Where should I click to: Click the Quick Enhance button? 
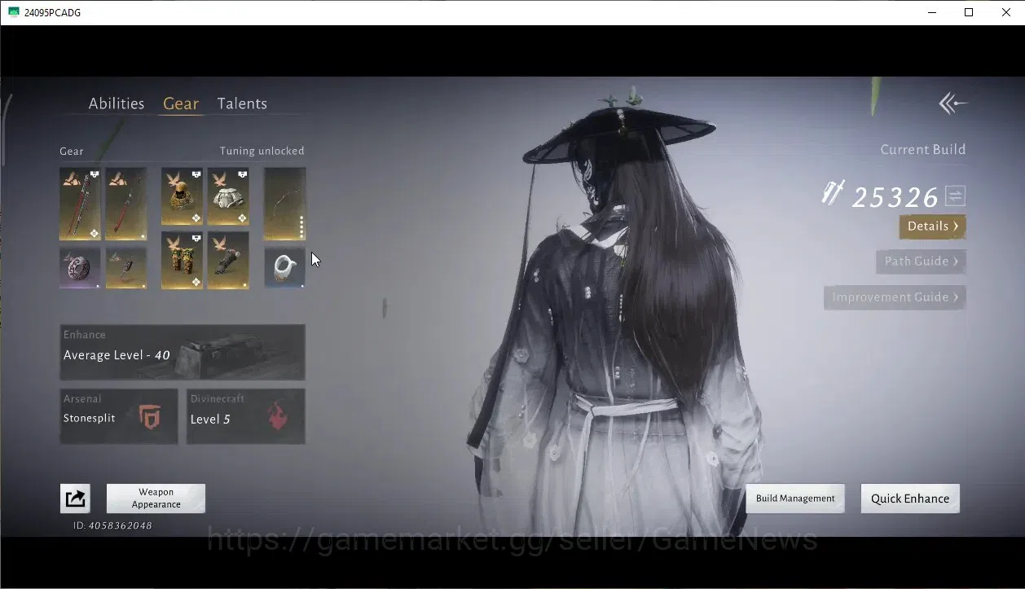(x=910, y=499)
